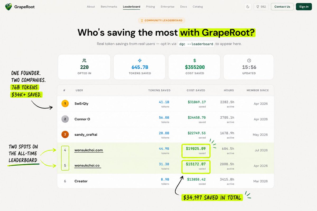
Task: Click the 15:56 updated time
Action: (249, 67)
